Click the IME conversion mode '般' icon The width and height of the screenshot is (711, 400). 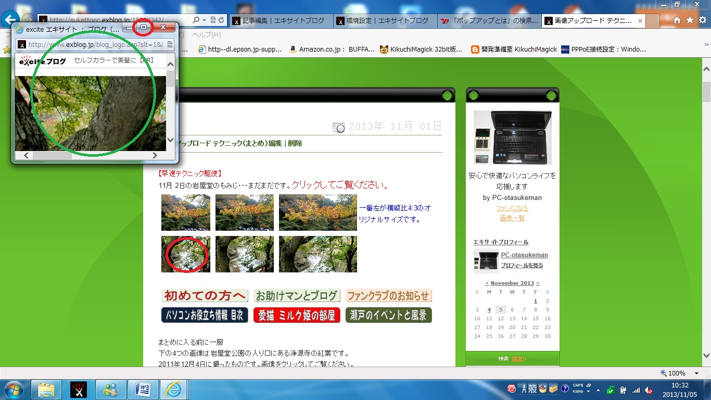pyautogui.click(x=534, y=389)
